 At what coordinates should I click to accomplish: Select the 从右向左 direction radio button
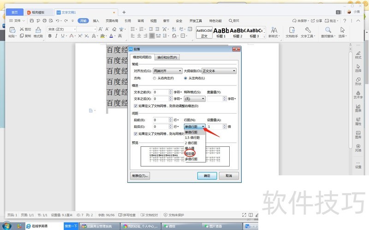tap(155, 78)
